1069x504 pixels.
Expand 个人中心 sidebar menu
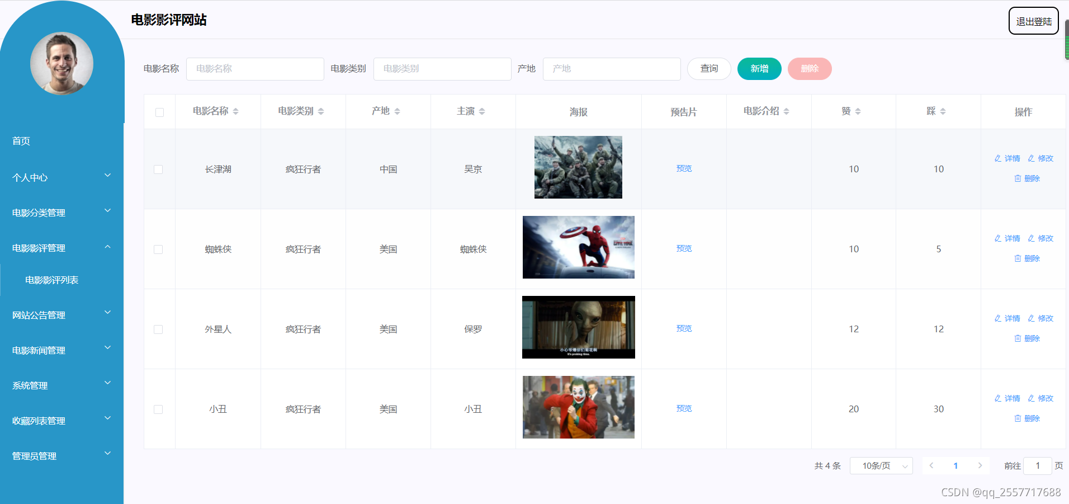coord(62,177)
